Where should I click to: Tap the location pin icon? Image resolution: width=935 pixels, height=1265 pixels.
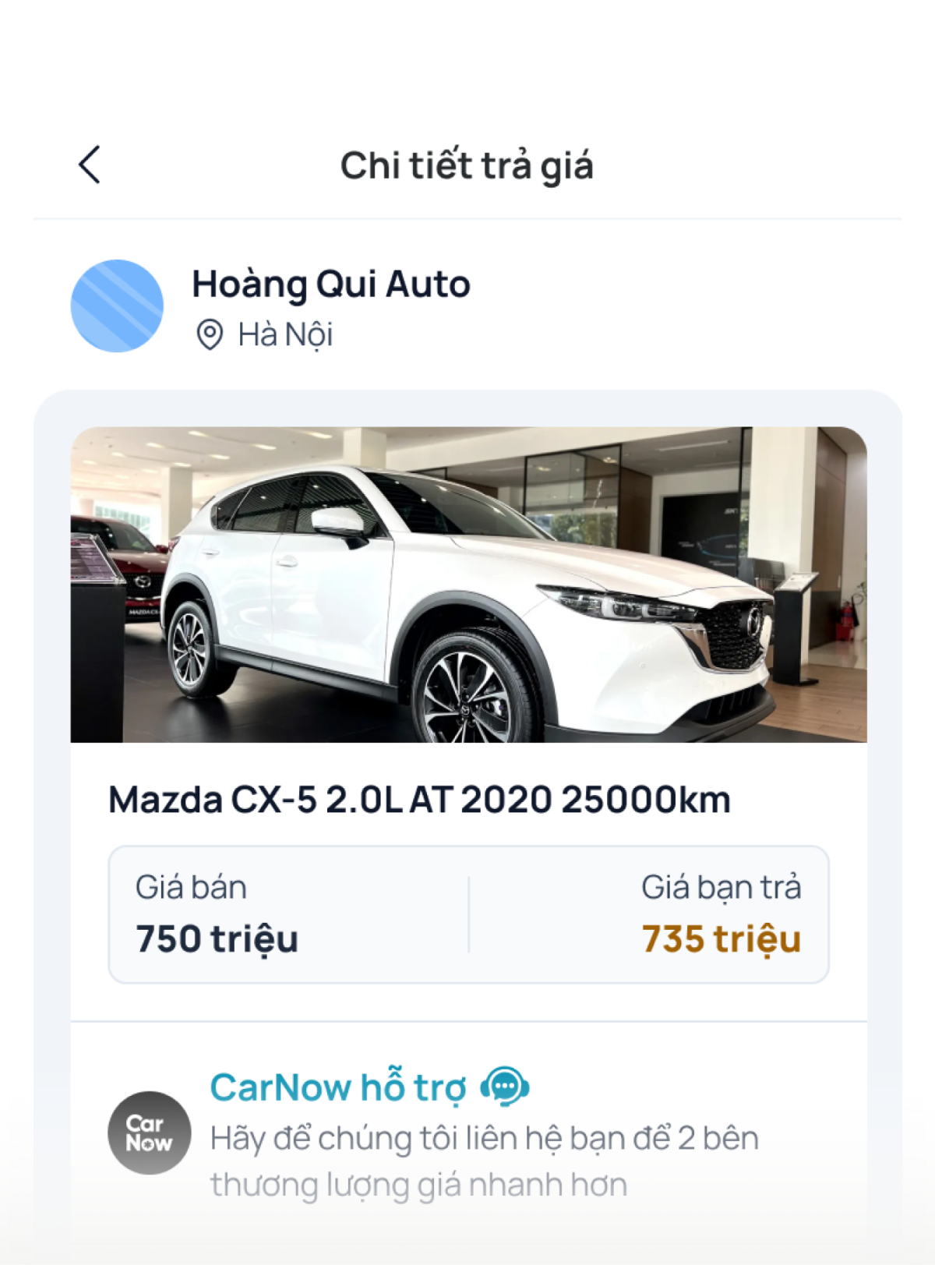click(x=209, y=334)
